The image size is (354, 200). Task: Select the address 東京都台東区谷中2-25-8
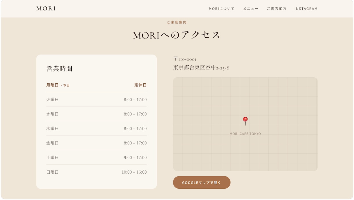(x=201, y=68)
